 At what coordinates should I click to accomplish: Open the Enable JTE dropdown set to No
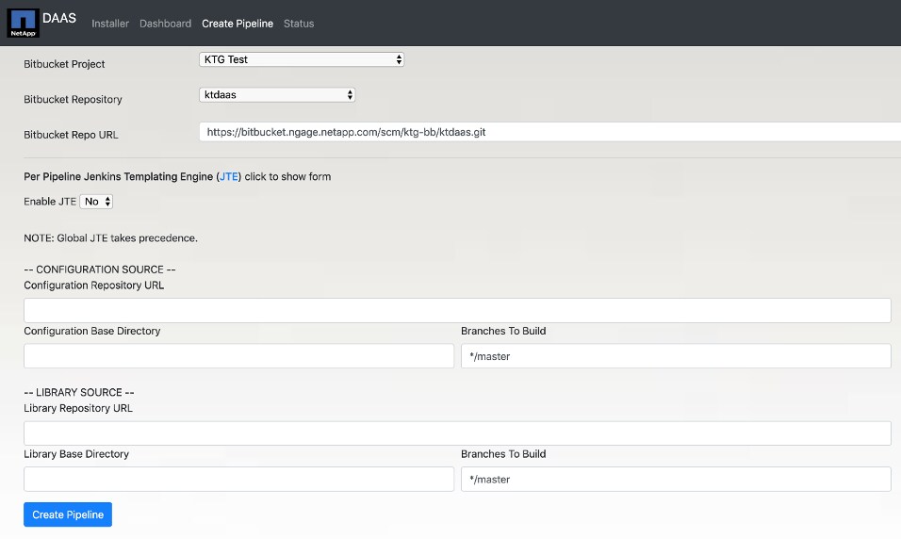[x=96, y=202]
